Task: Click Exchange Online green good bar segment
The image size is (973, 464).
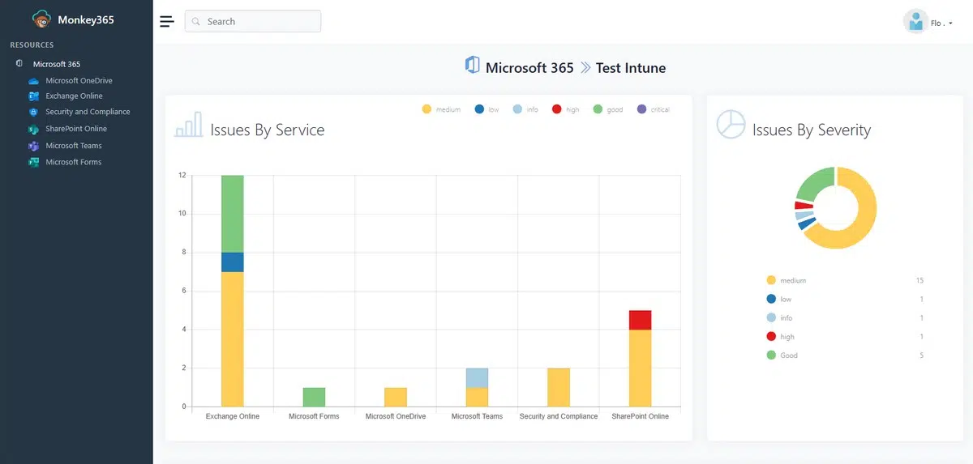Action: (233, 214)
